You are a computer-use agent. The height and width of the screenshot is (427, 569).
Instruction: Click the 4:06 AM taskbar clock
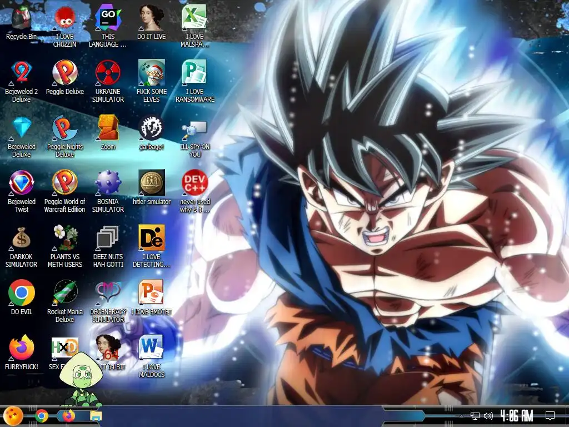[x=516, y=416]
